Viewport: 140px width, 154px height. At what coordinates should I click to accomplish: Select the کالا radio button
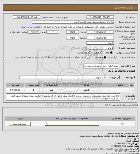click(111, 53)
